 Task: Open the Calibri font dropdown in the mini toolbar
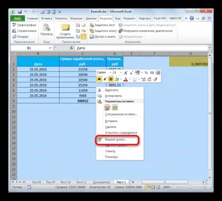[x=110, y=72]
